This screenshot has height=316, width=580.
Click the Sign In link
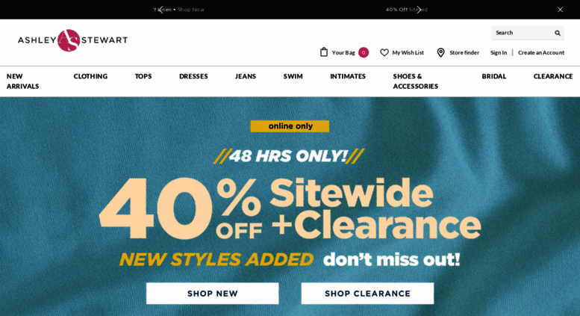pyautogui.click(x=499, y=52)
